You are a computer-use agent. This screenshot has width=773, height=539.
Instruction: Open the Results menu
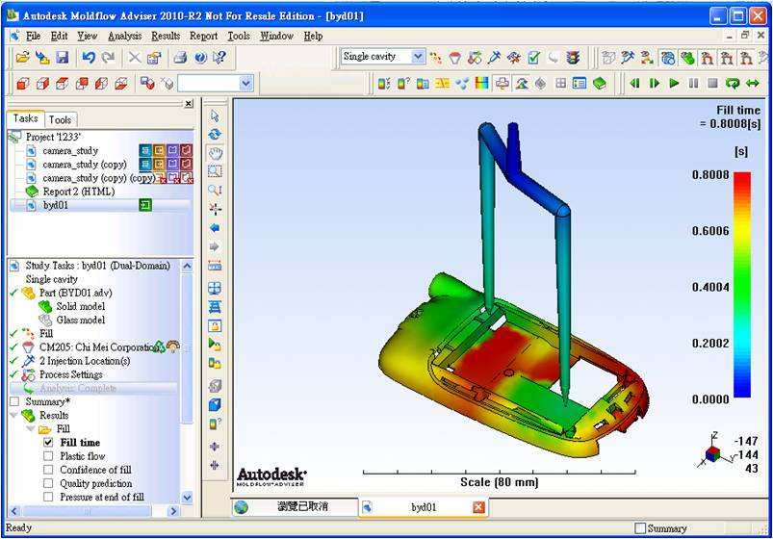166,36
